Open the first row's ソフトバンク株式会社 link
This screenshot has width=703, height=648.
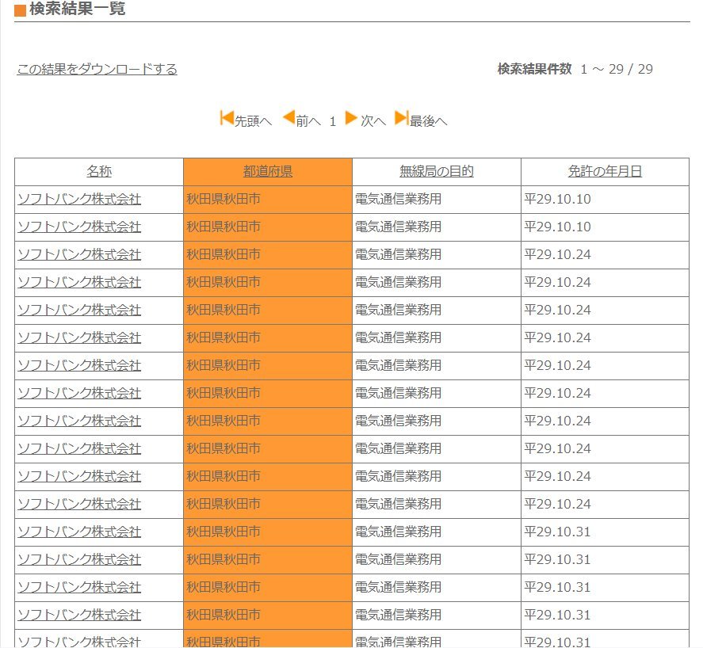pyautogui.click(x=79, y=199)
